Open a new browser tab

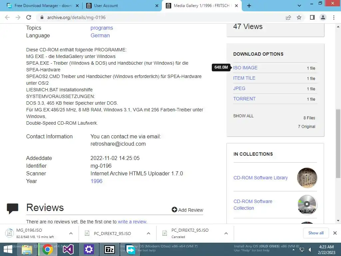point(249,6)
